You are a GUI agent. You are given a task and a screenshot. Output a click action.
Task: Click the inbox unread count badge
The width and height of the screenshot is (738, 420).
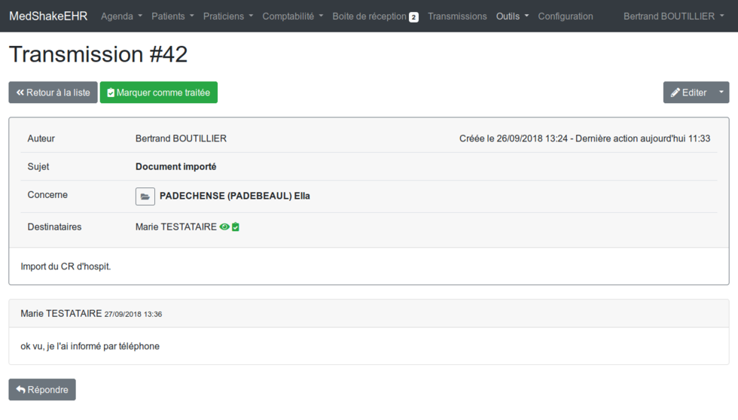pyautogui.click(x=413, y=17)
